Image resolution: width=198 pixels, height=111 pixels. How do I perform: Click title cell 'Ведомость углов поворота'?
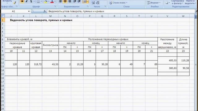coord(41,20)
